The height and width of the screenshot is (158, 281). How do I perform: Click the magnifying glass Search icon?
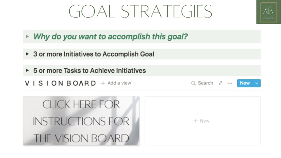click(x=193, y=83)
